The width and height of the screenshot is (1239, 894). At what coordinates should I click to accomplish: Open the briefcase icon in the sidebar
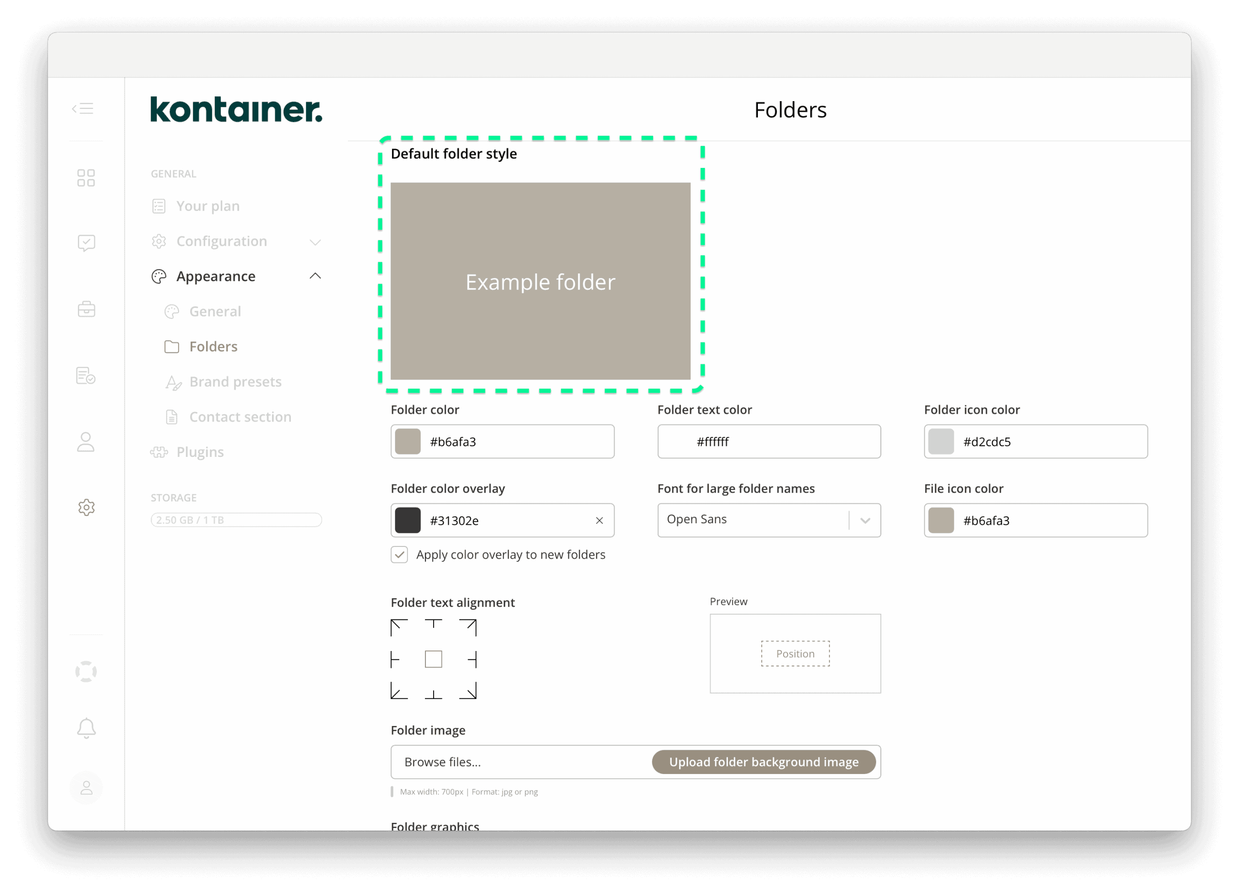click(86, 309)
